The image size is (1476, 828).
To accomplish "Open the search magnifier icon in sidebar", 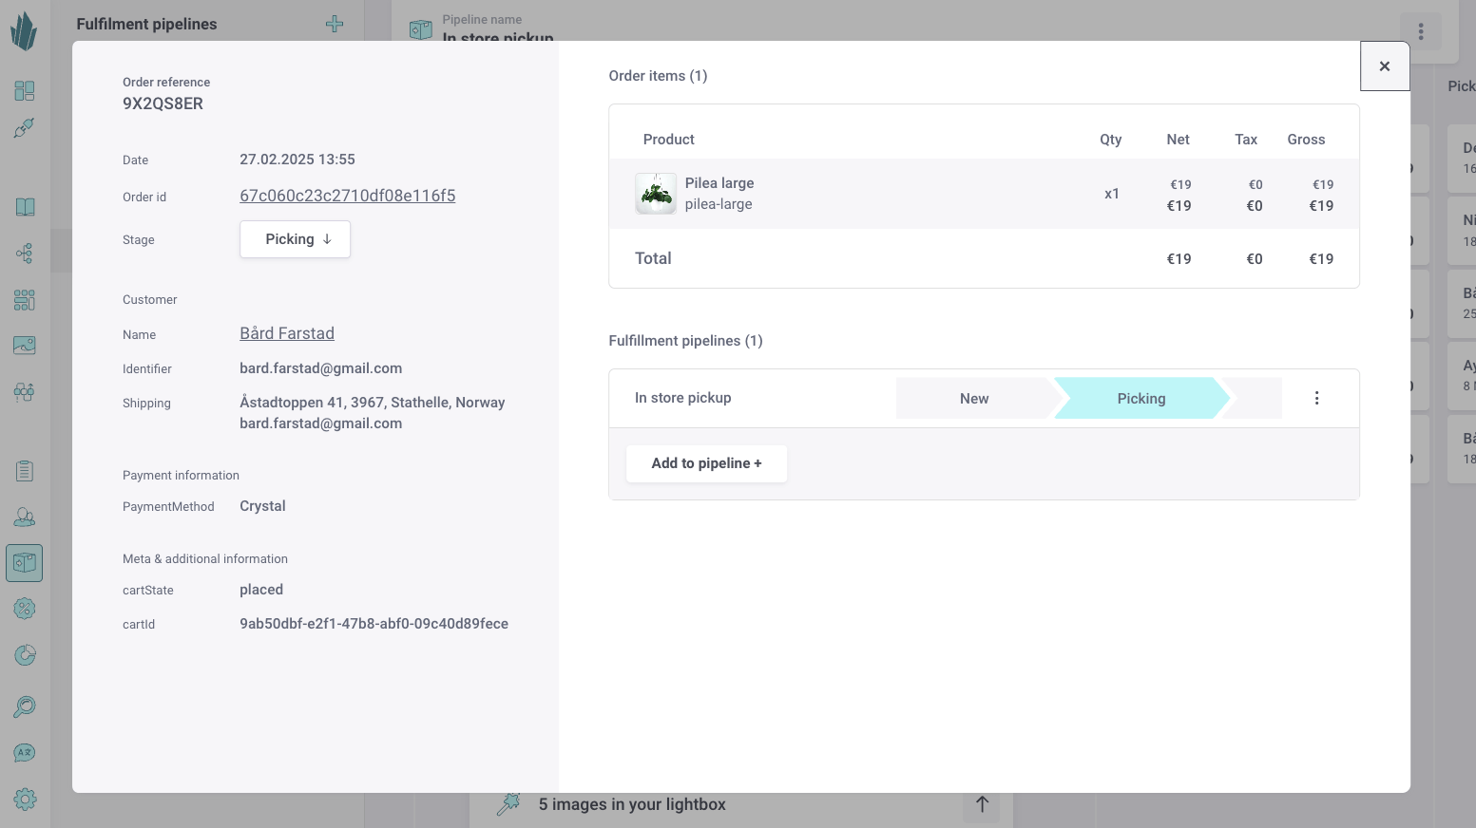I will (25, 706).
